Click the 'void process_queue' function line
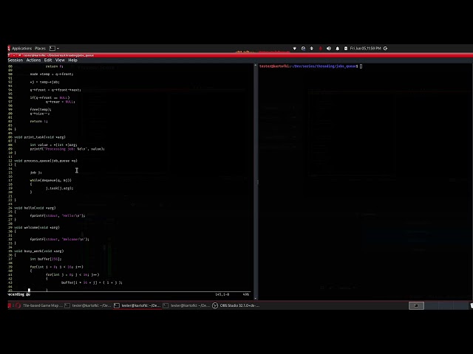The height and width of the screenshot is (354, 473). [46, 161]
